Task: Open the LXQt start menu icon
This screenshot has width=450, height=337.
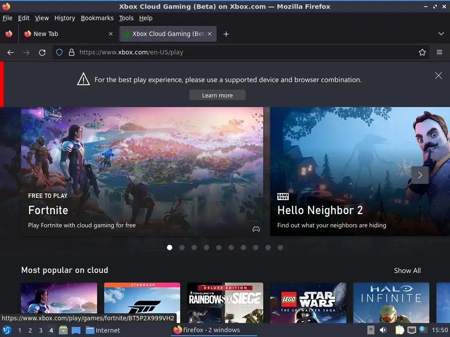Action: click(7, 330)
